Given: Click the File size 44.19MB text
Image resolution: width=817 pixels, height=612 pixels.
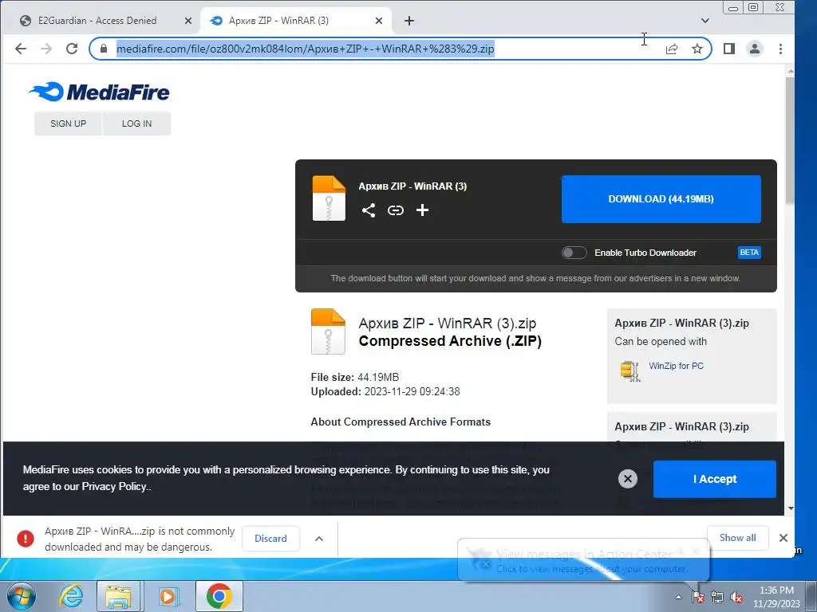Looking at the screenshot, I should (355, 377).
